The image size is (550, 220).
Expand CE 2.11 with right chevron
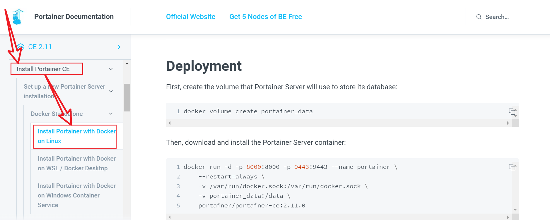point(119,47)
